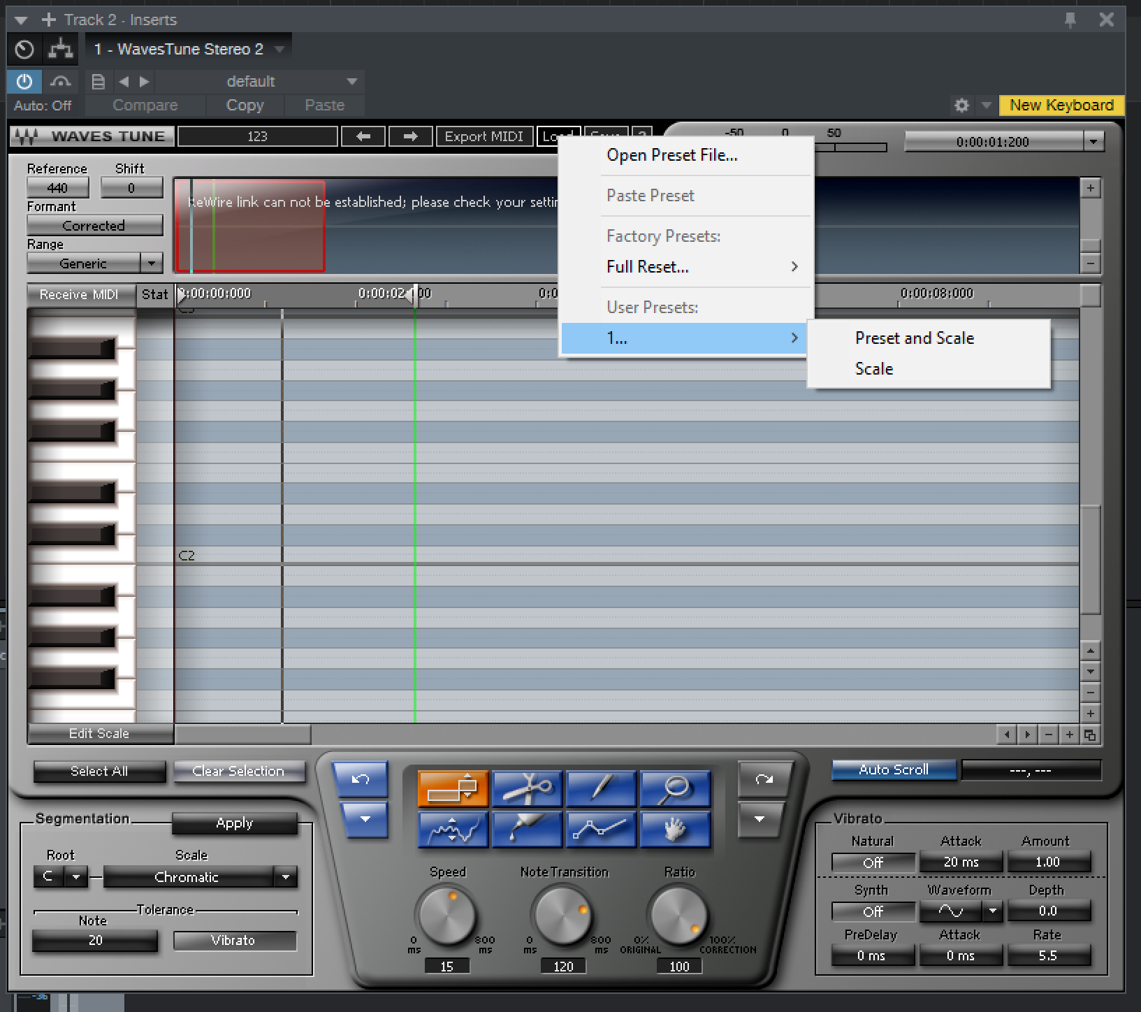Toggle the Vibrato tolerance button
Viewport: 1141px width, 1012px height.
(234, 941)
